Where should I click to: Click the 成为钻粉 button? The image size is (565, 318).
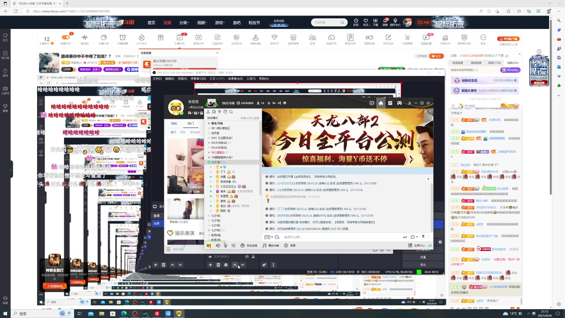510,70
